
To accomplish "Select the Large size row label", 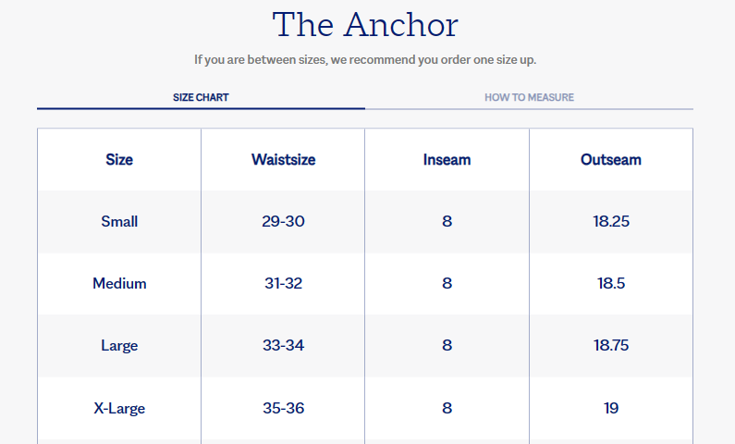I will tap(119, 345).
